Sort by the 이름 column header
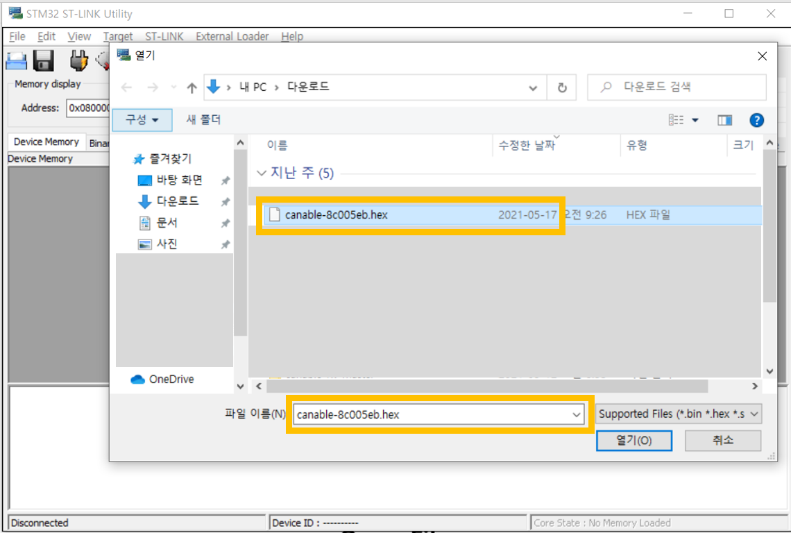The image size is (791, 533). [277, 145]
